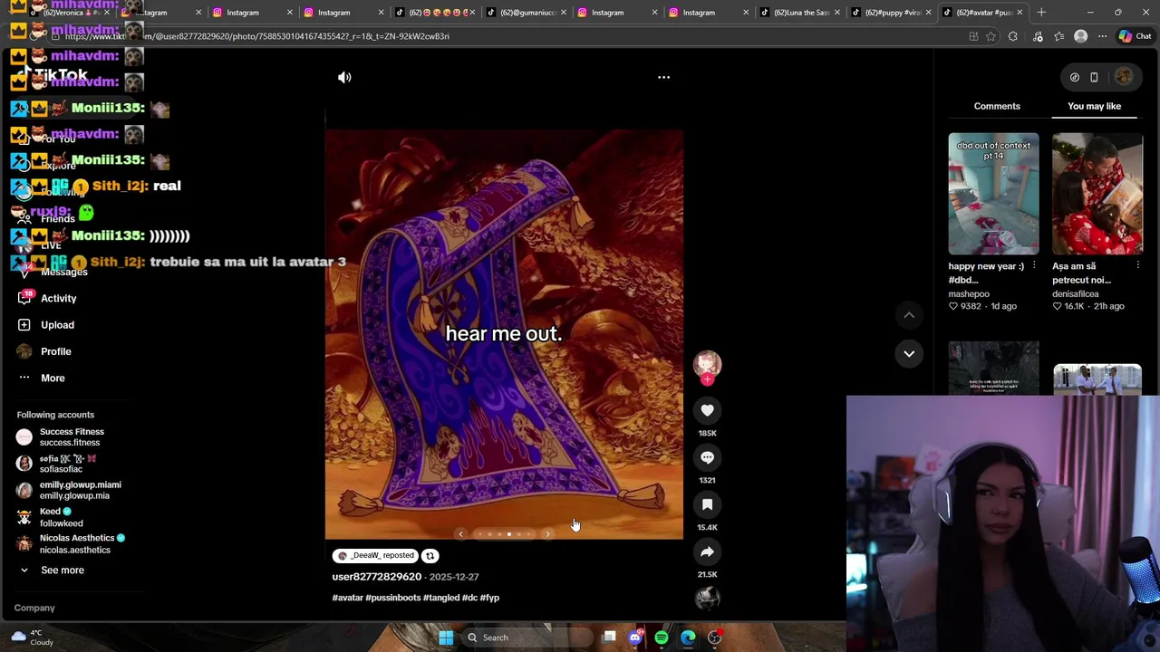Image resolution: width=1160 pixels, height=652 pixels.
Task: Open the browser profile icon in the toolbar
Action: coord(1080,36)
